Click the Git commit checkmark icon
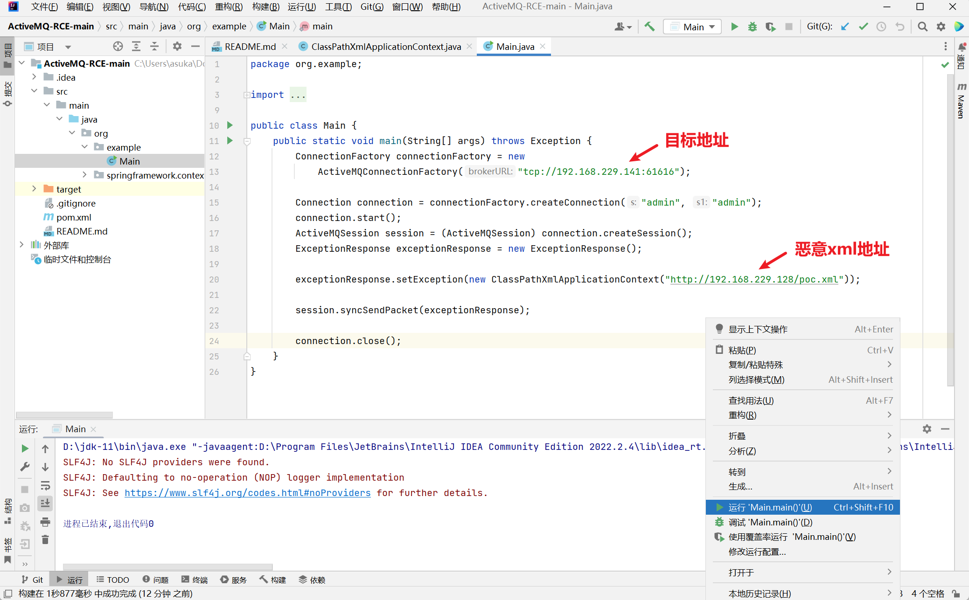The width and height of the screenshot is (969, 600). click(863, 27)
